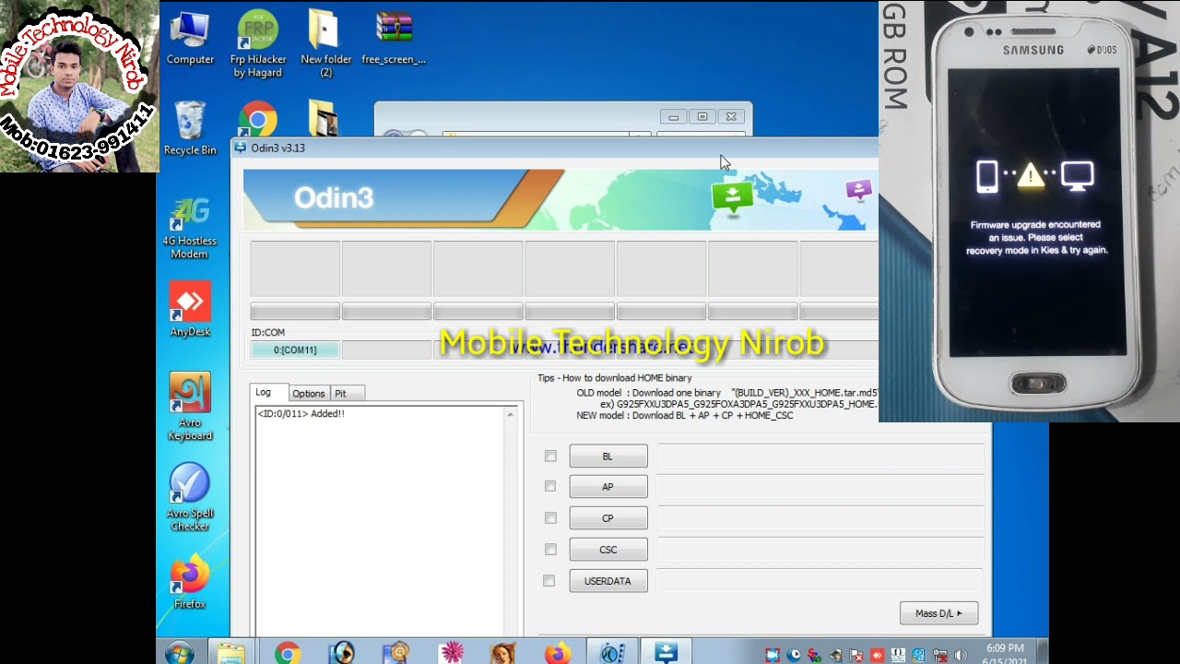The height and width of the screenshot is (664, 1180).
Task: Switch to Odin3 taskbar icon
Action: pyautogui.click(x=666, y=652)
